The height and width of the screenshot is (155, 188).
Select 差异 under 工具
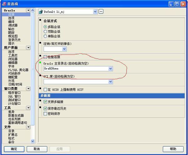pos(11,112)
